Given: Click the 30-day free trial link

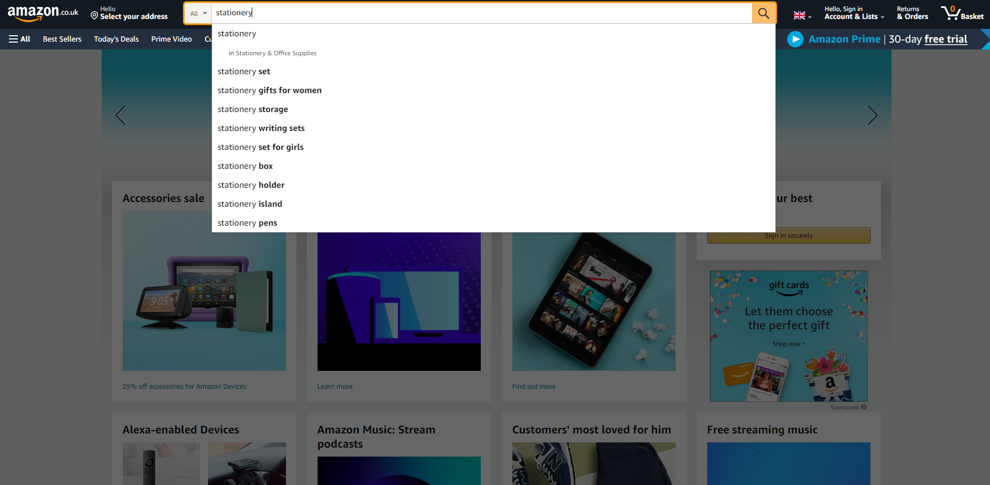Looking at the screenshot, I should (946, 39).
